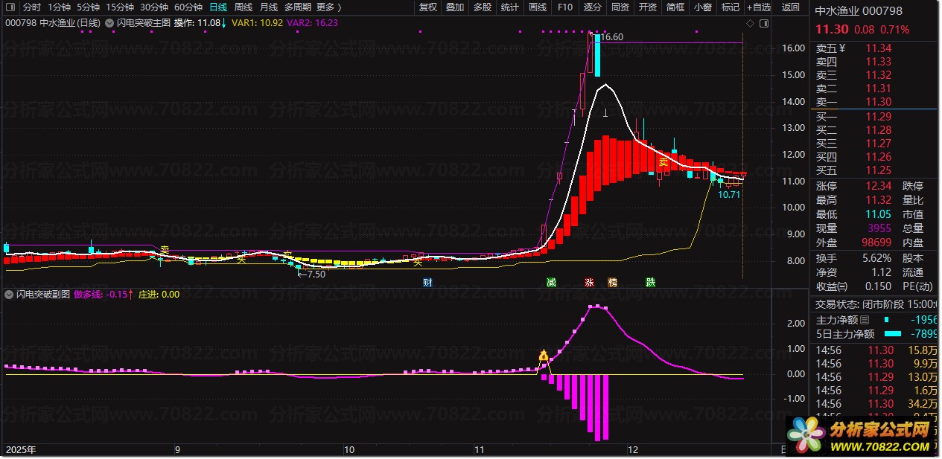This screenshot has width=942, height=459.
Task: Toggle the left sidebar panel icon
Action: tap(10, 7)
